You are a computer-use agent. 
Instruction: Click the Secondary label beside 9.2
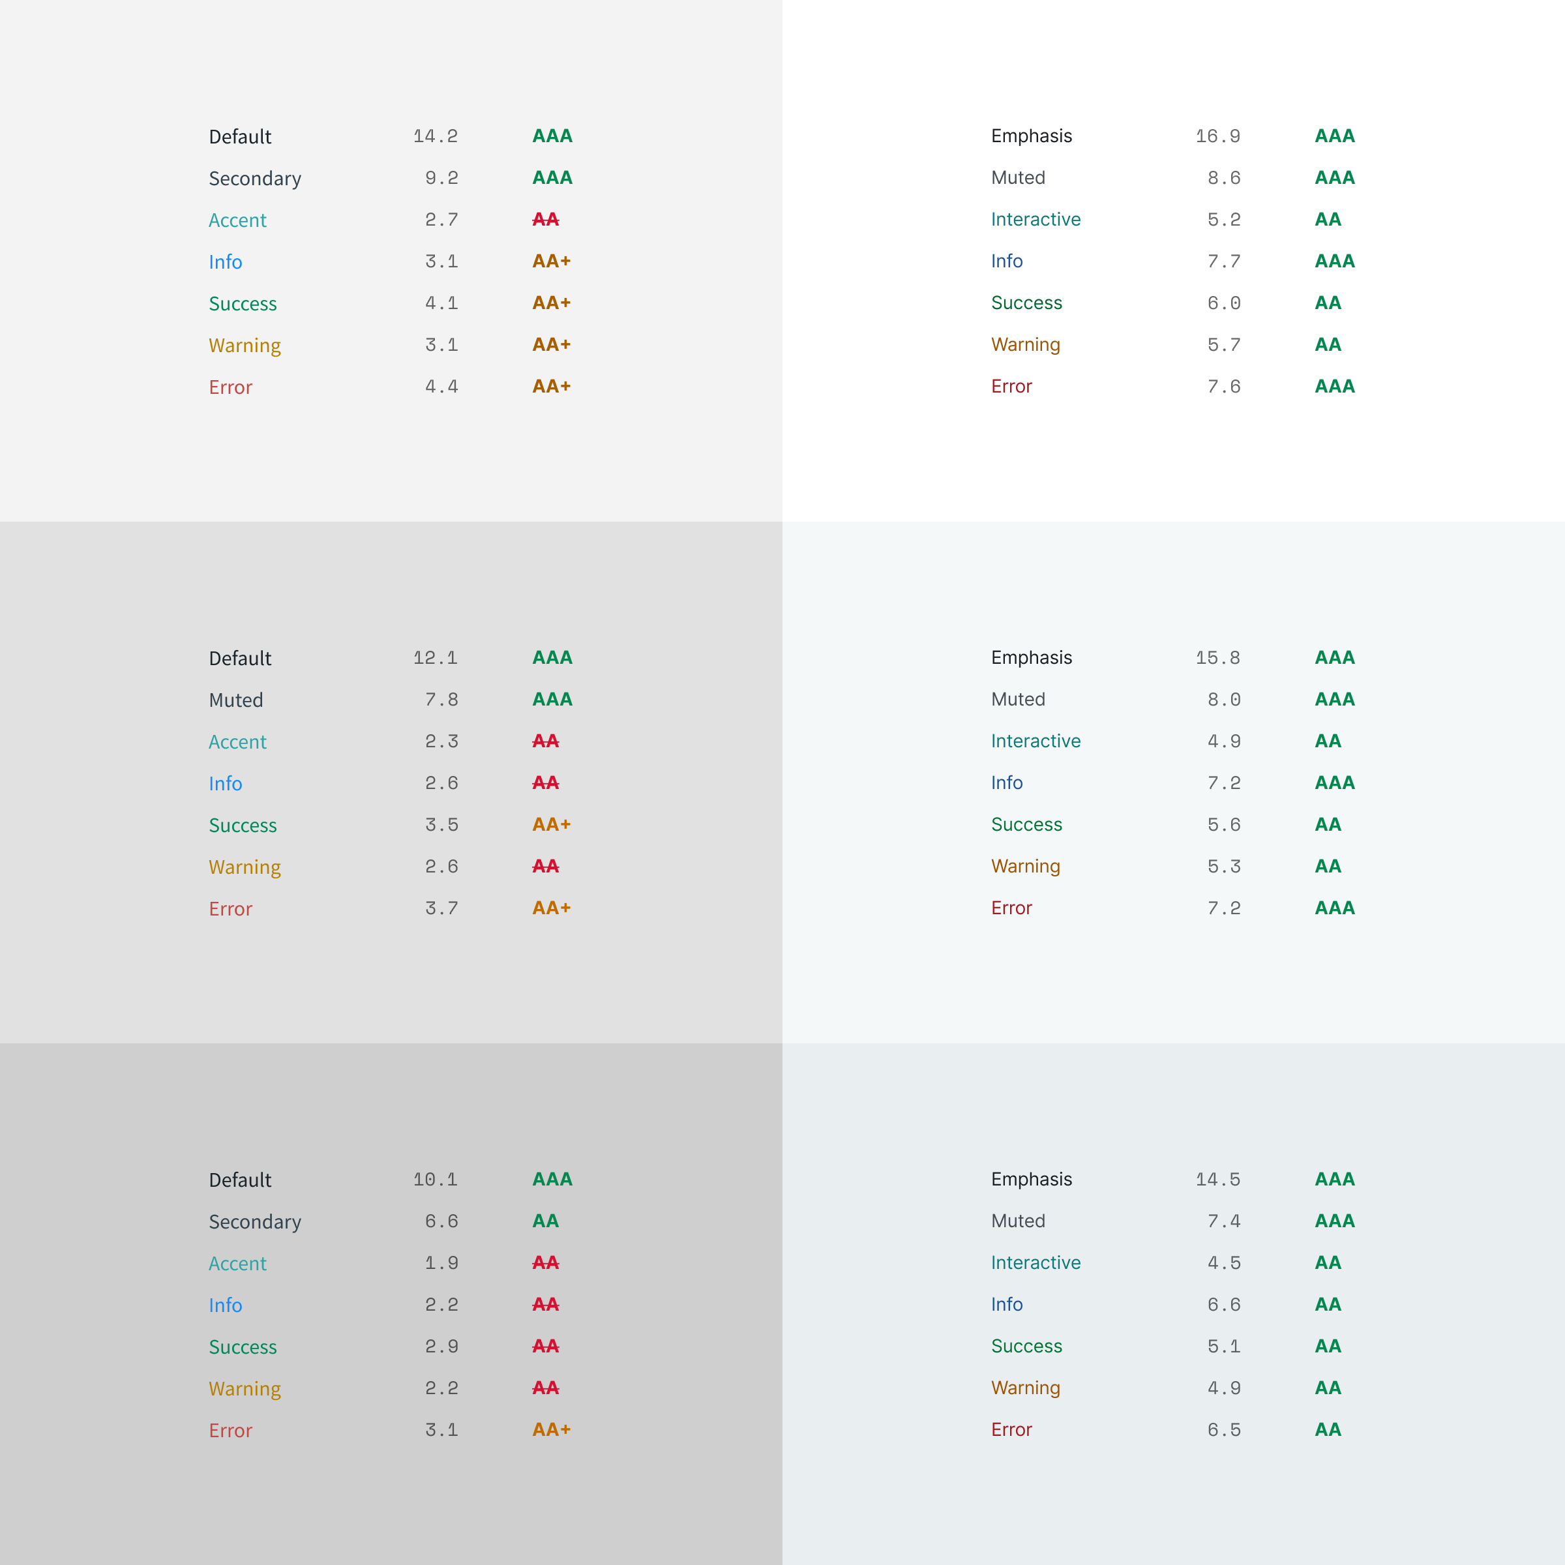[x=254, y=178]
